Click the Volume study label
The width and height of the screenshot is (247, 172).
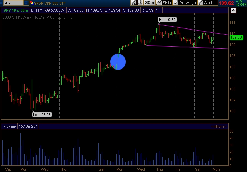pyautogui.click(x=10, y=126)
